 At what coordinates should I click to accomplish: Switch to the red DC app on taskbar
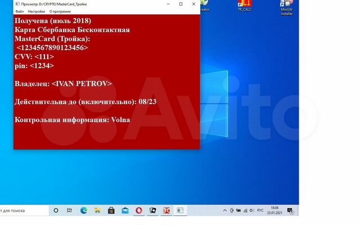(166, 210)
